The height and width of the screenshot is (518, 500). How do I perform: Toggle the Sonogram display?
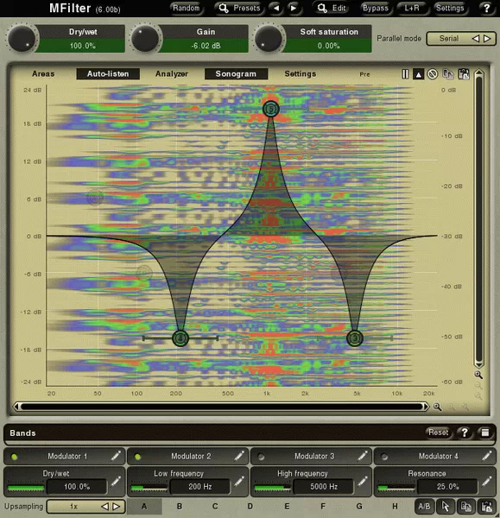236,73
